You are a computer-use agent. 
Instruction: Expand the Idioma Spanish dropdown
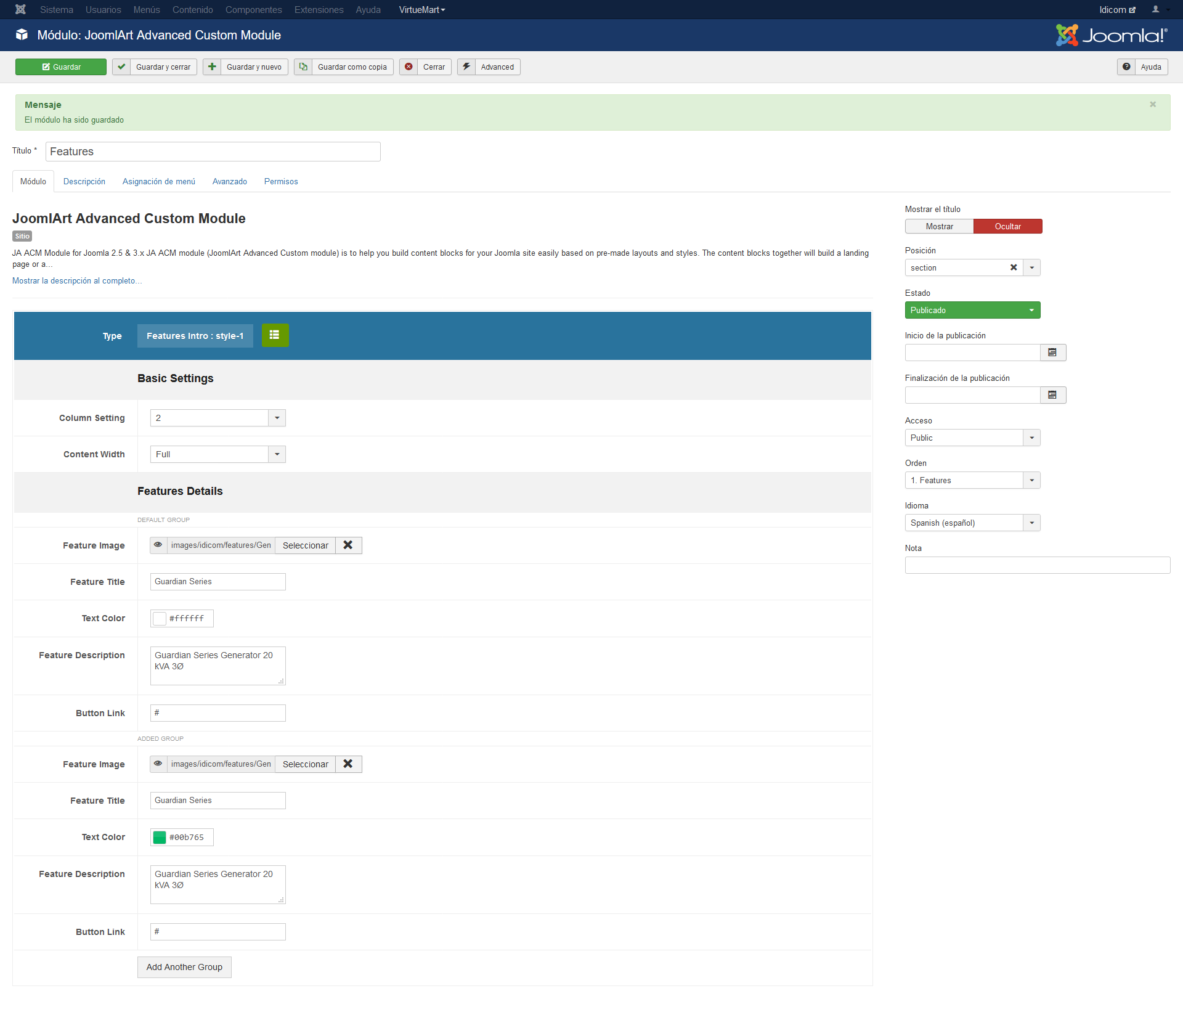(1031, 523)
